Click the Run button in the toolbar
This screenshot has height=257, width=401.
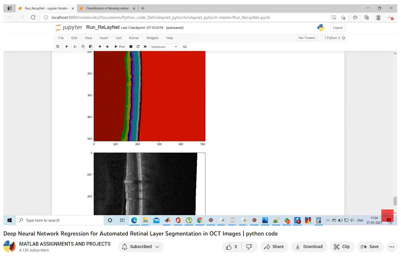[x=120, y=47]
